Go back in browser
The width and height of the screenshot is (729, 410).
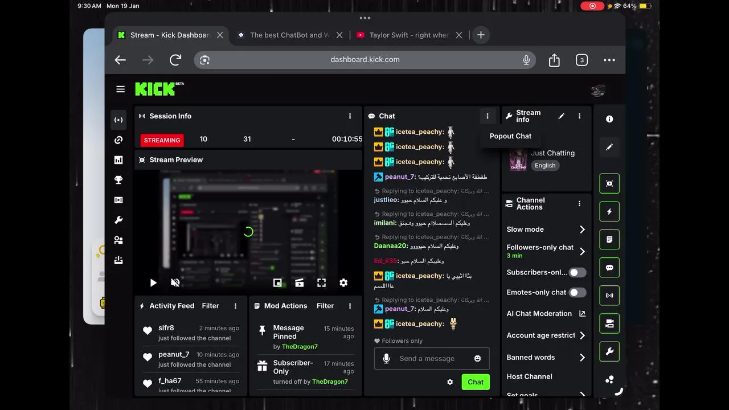(x=120, y=60)
